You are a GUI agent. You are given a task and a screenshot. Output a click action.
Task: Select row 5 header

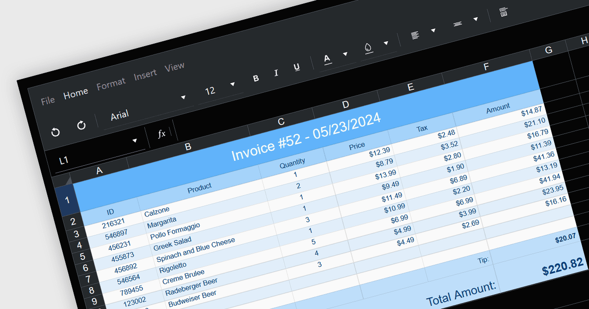[82, 256]
